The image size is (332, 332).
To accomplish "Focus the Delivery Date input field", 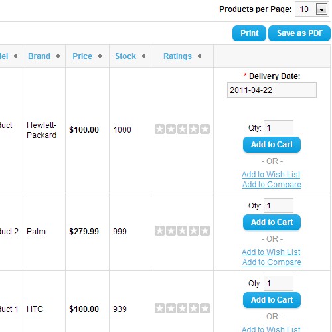I will pyautogui.click(x=272, y=90).
